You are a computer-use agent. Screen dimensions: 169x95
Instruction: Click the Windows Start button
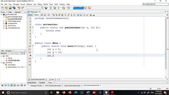[3, 93]
